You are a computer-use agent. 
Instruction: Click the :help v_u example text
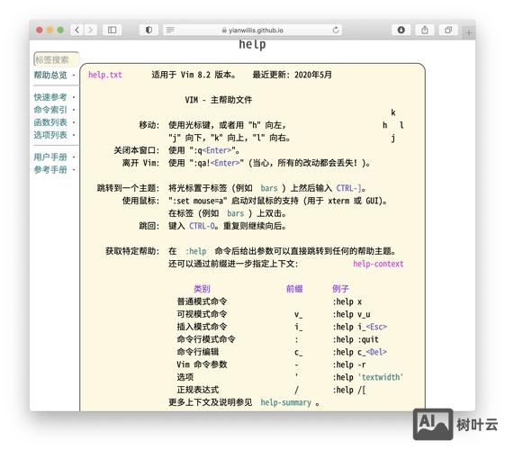tap(351, 314)
